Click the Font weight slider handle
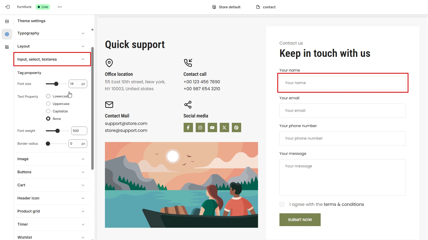This screenshot has width=428, height=240. pyautogui.click(x=58, y=131)
